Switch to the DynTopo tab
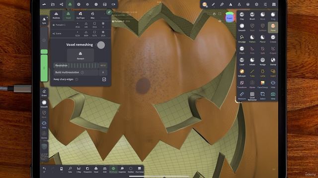This screenshot has height=178, width=318. pyautogui.click(x=80, y=15)
